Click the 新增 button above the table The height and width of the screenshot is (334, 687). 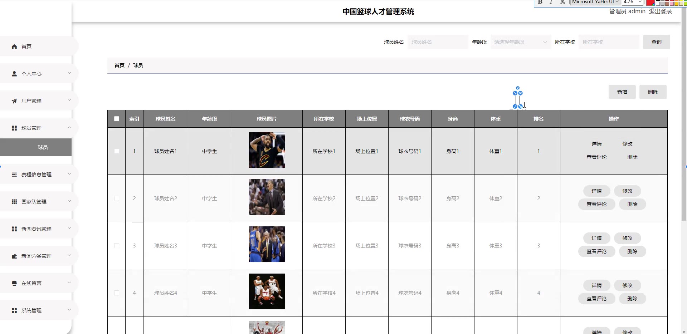pyautogui.click(x=622, y=92)
